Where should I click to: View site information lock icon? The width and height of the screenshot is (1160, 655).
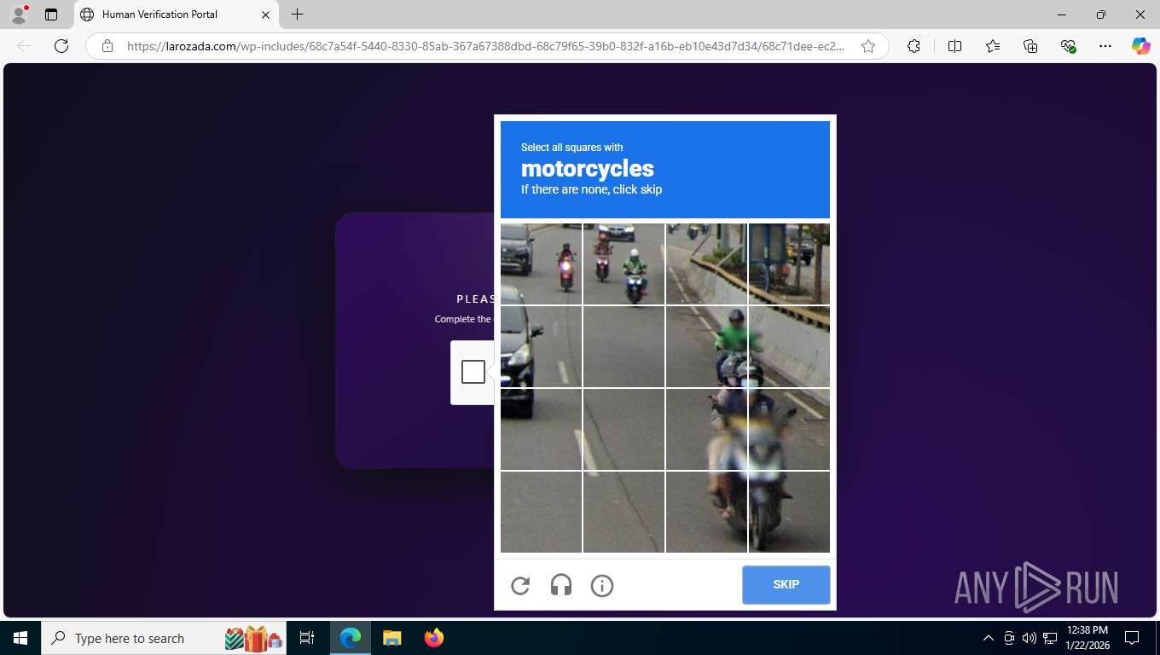pos(107,46)
